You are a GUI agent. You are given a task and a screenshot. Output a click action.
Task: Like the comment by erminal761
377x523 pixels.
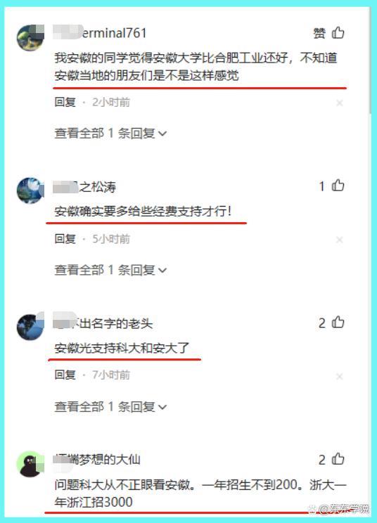point(338,32)
